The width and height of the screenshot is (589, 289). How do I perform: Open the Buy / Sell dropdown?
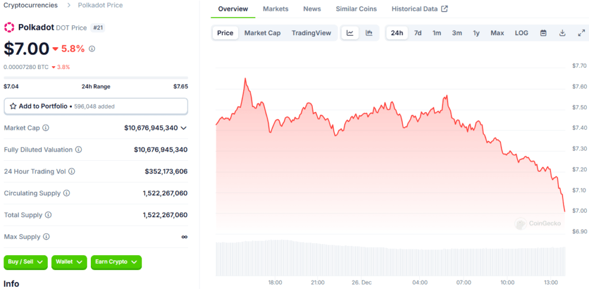pos(25,262)
